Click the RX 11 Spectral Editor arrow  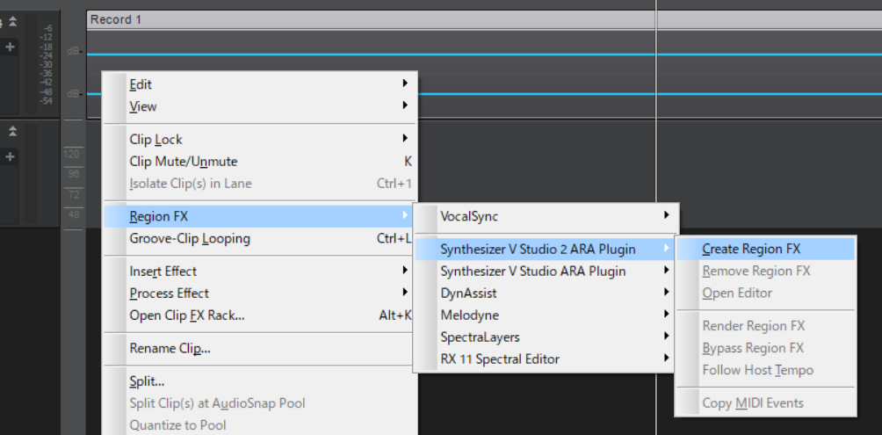tap(667, 358)
